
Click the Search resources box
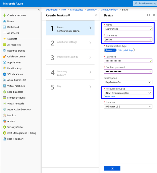coord(145,4)
